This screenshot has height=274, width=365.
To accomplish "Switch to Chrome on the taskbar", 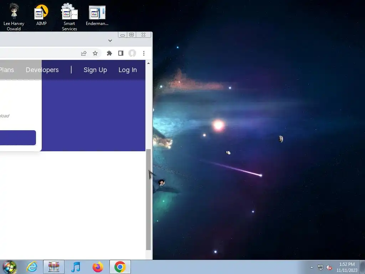I will (x=120, y=267).
